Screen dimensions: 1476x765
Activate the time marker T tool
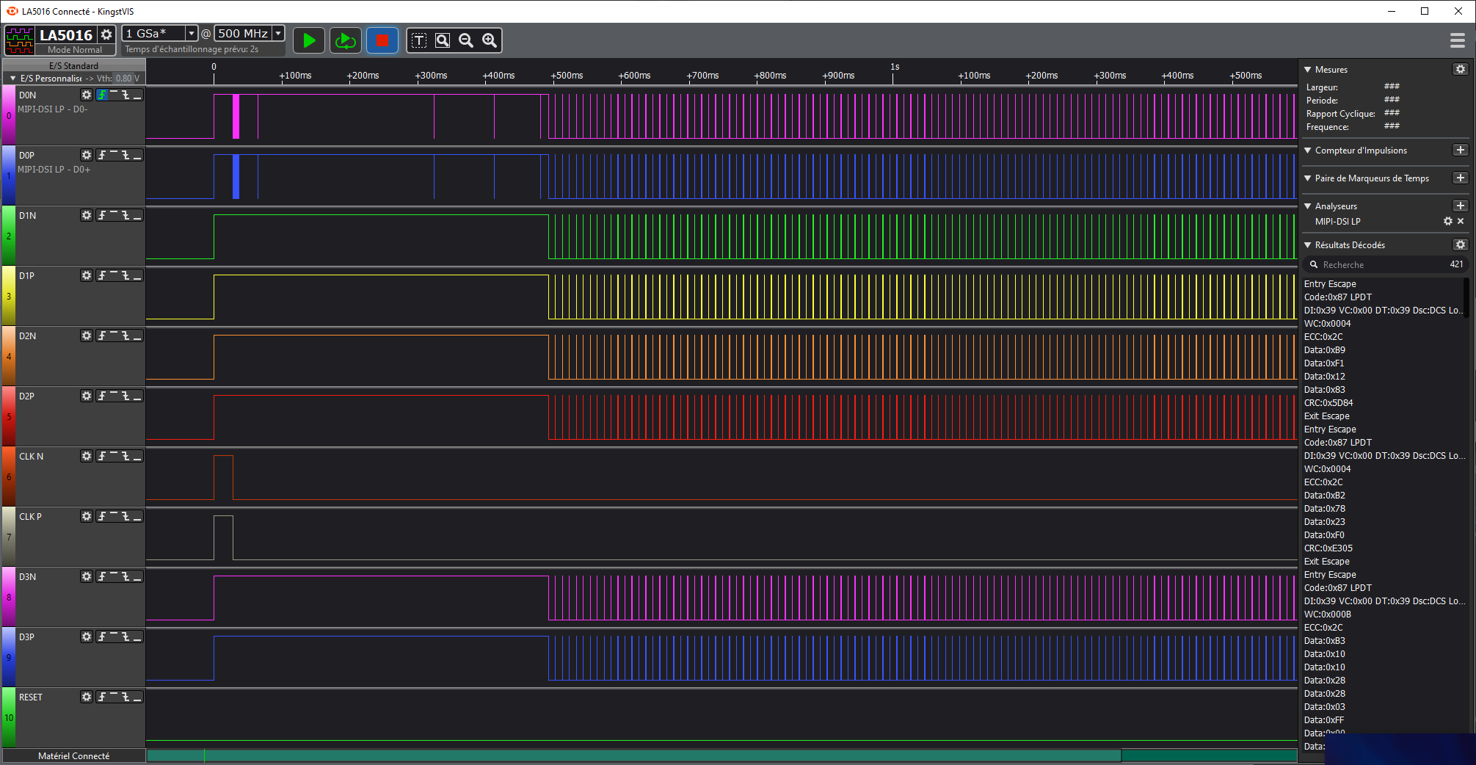[x=419, y=40]
